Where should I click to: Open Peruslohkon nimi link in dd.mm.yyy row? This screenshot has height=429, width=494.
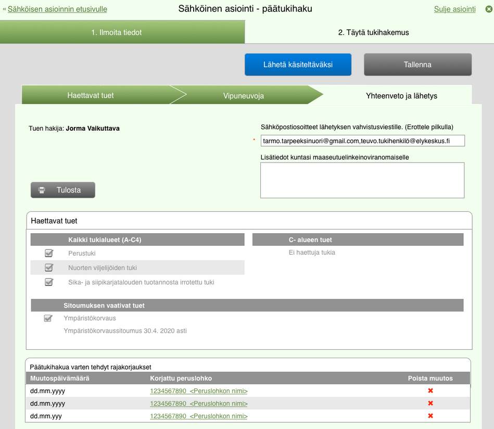[x=198, y=416]
